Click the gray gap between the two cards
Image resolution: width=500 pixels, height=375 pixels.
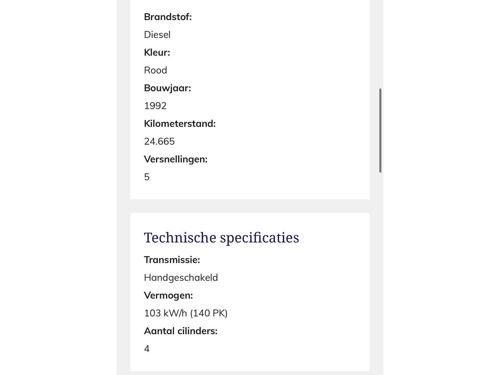[250, 206]
